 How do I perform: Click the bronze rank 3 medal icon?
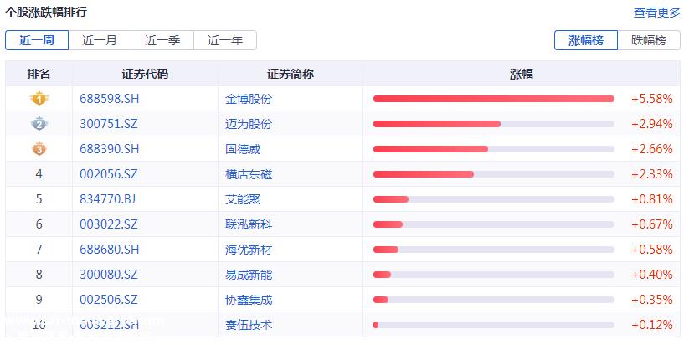(x=39, y=149)
